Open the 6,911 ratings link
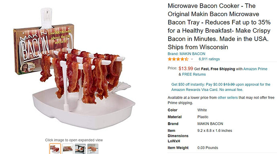 point(209,59)
